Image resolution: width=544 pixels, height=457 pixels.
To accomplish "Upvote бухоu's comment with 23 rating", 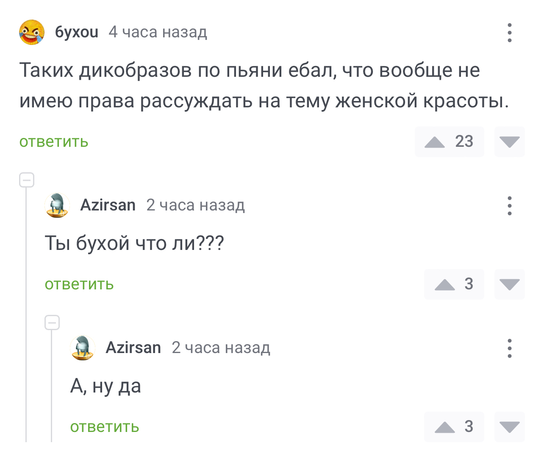I will (x=435, y=142).
